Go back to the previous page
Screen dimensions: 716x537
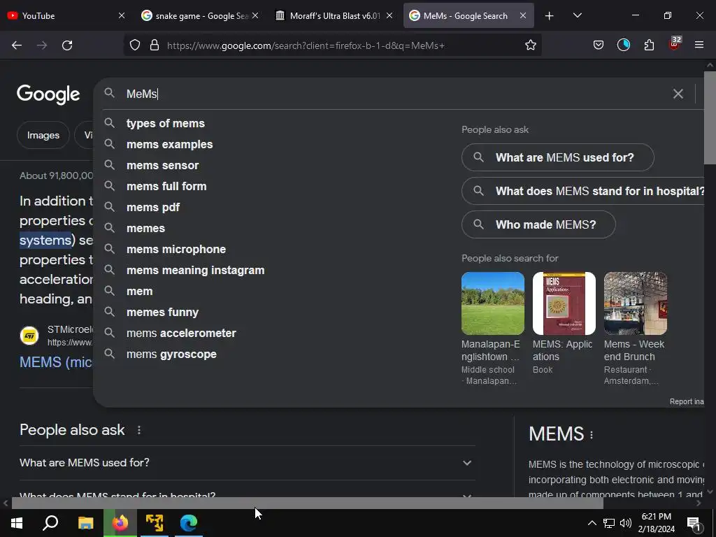17,45
